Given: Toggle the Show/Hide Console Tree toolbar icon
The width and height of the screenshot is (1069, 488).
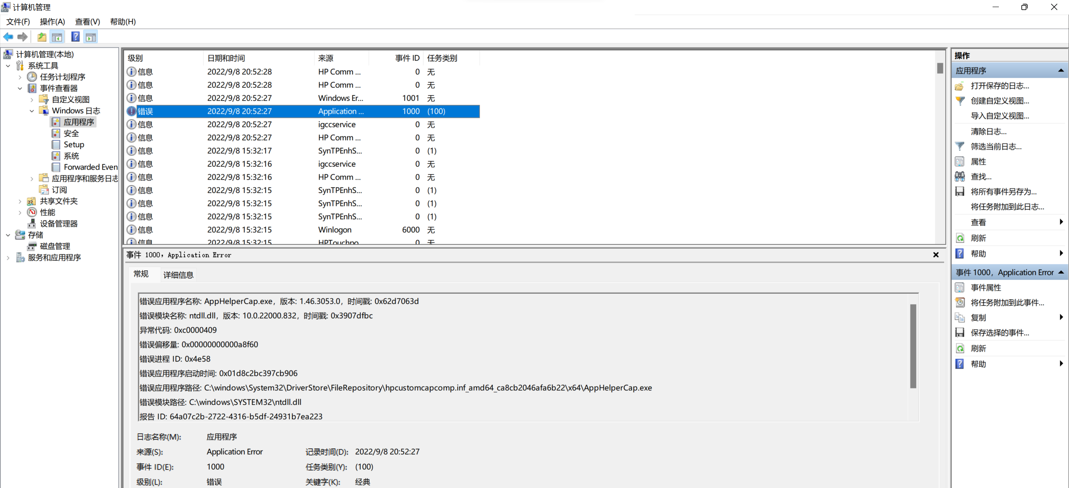Looking at the screenshot, I should (57, 37).
